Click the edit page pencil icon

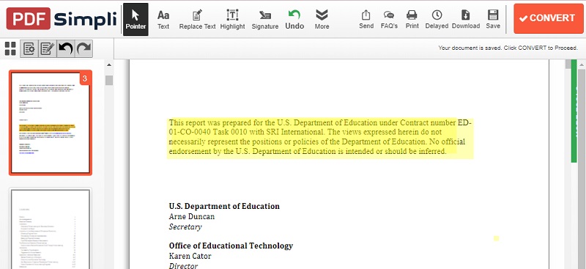pos(48,48)
